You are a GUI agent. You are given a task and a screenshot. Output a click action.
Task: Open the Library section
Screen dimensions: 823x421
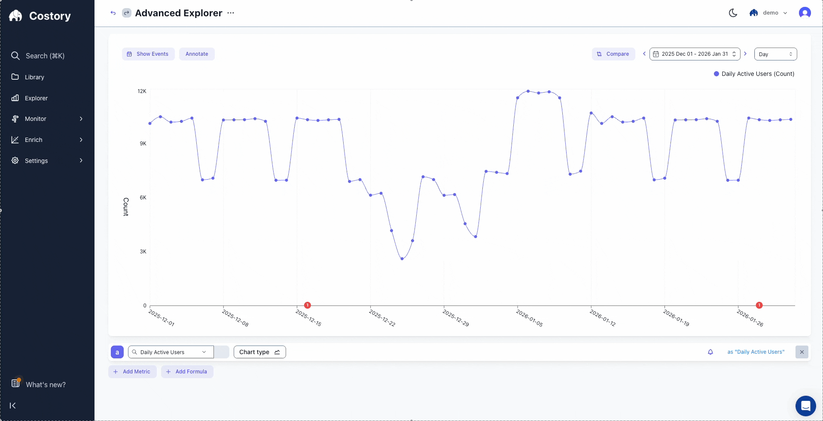click(34, 77)
